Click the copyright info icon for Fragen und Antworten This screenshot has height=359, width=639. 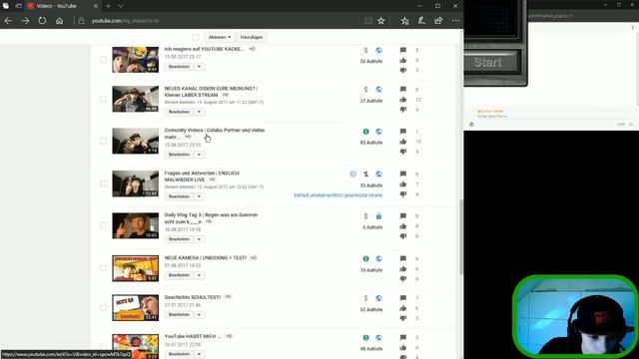(352, 174)
